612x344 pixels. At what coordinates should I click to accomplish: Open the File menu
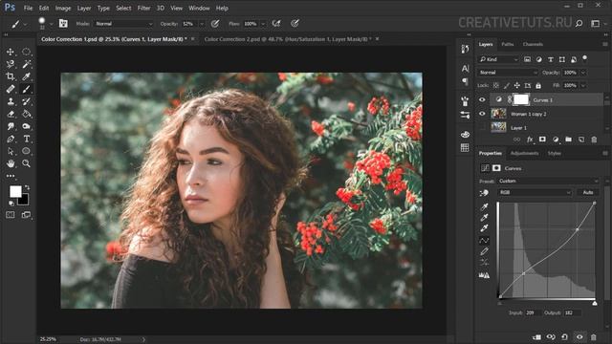click(28, 8)
